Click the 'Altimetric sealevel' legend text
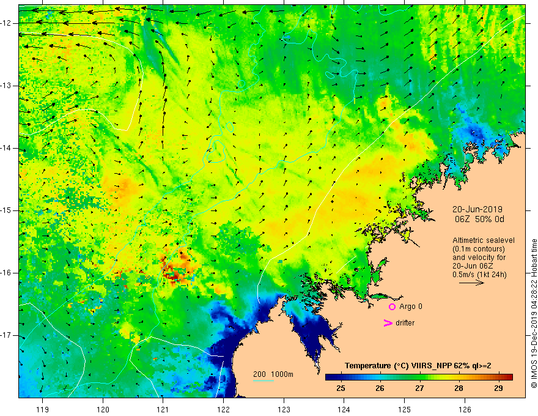Image resolution: width=538 pixels, height=416 pixels. coord(484,240)
